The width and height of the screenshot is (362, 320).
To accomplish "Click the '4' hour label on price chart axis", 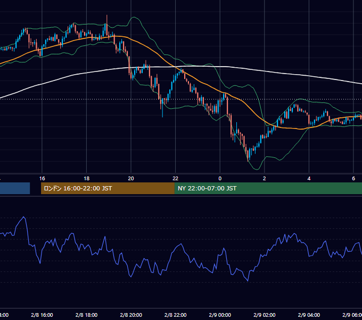I will point(309,179).
